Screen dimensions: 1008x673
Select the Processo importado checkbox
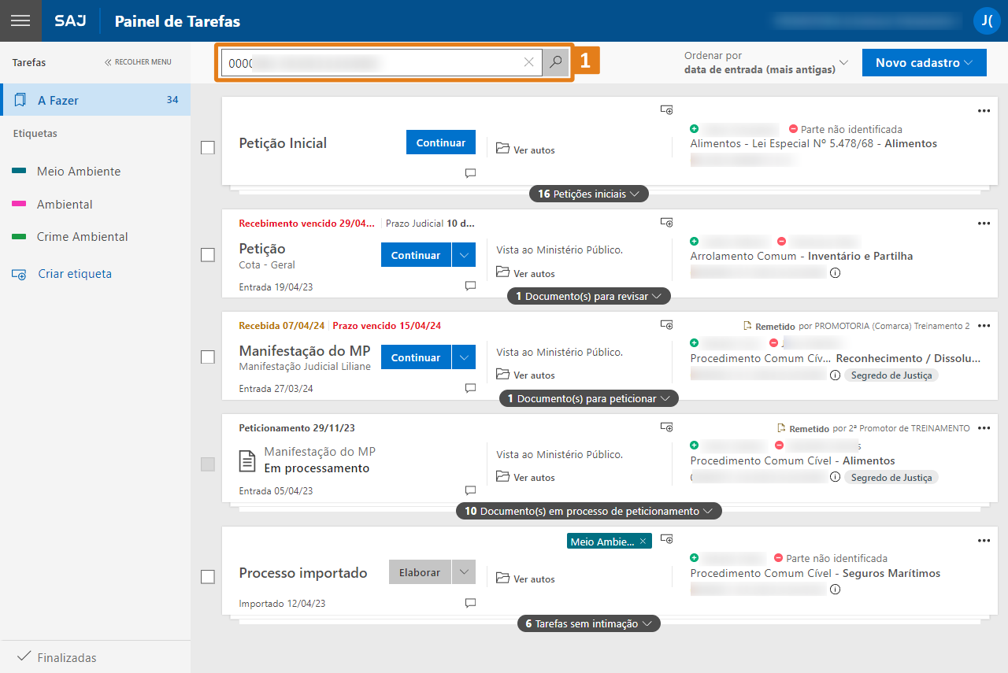tap(208, 577)
